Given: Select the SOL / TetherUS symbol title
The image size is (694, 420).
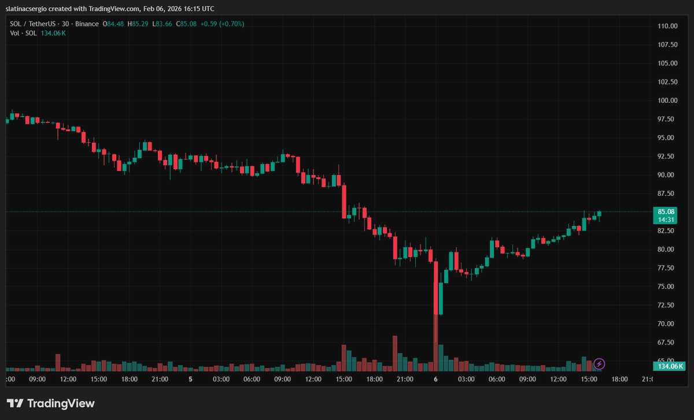Looking at the screenshot, I should [32, 24].
